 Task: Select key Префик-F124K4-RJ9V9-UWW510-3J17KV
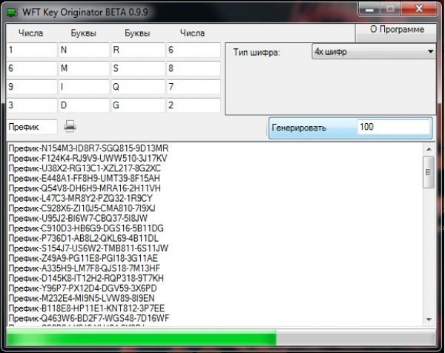coord(88,159)
